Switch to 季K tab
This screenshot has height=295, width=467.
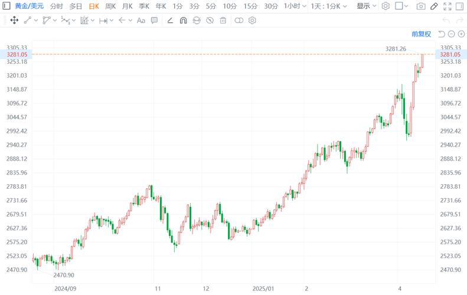(144, 6)
